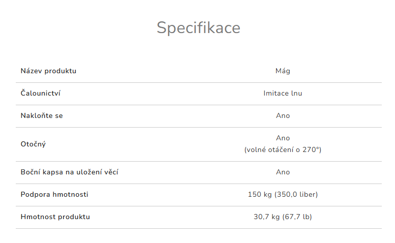Click the 150 kg weight capacity value

[x=260, y=194]
